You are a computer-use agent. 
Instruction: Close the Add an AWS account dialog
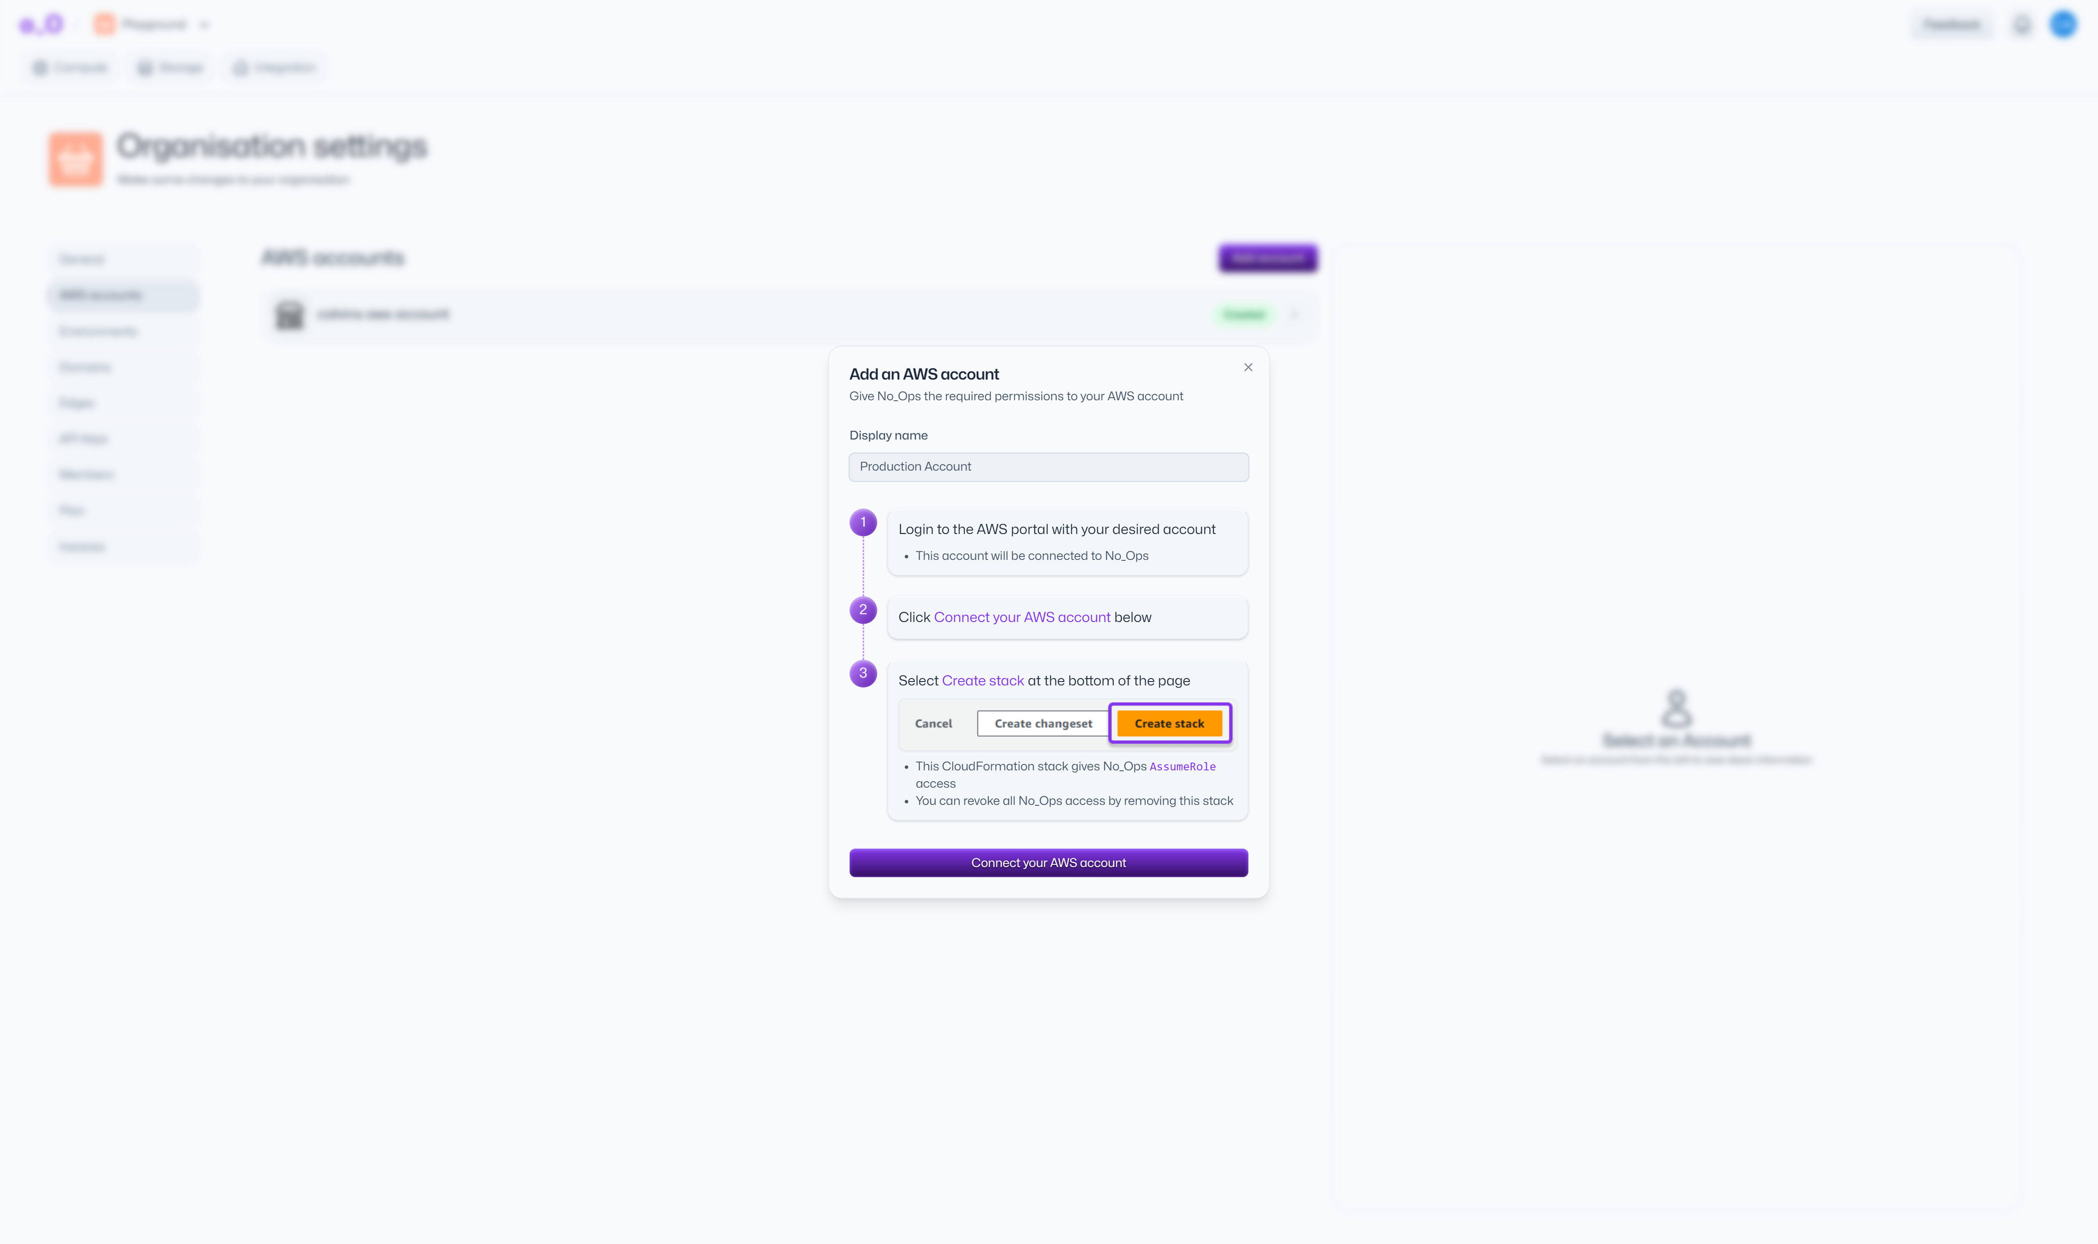click(1248, 367)
